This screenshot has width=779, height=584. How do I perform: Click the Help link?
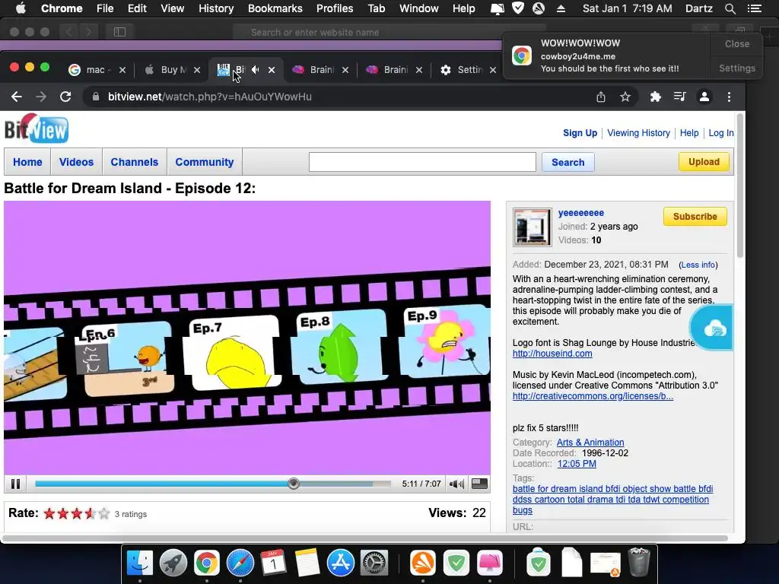pyautogui.click(x=689, y=133)
